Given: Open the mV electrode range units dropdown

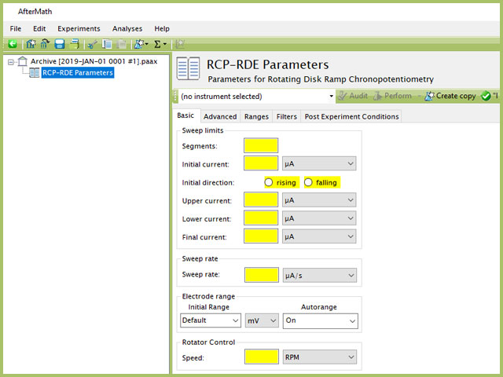Looking at the screenshot, I should click(262, 320).
